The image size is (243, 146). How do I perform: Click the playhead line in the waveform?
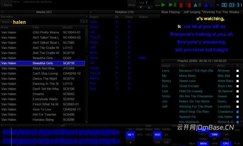pos(11,137)
